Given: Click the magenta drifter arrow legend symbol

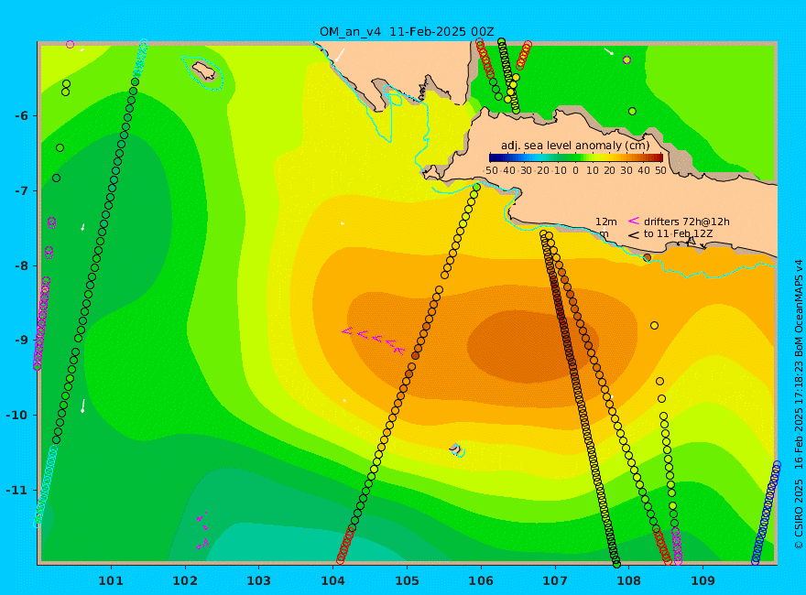Looking at the screenshot, I should point(634,221).
